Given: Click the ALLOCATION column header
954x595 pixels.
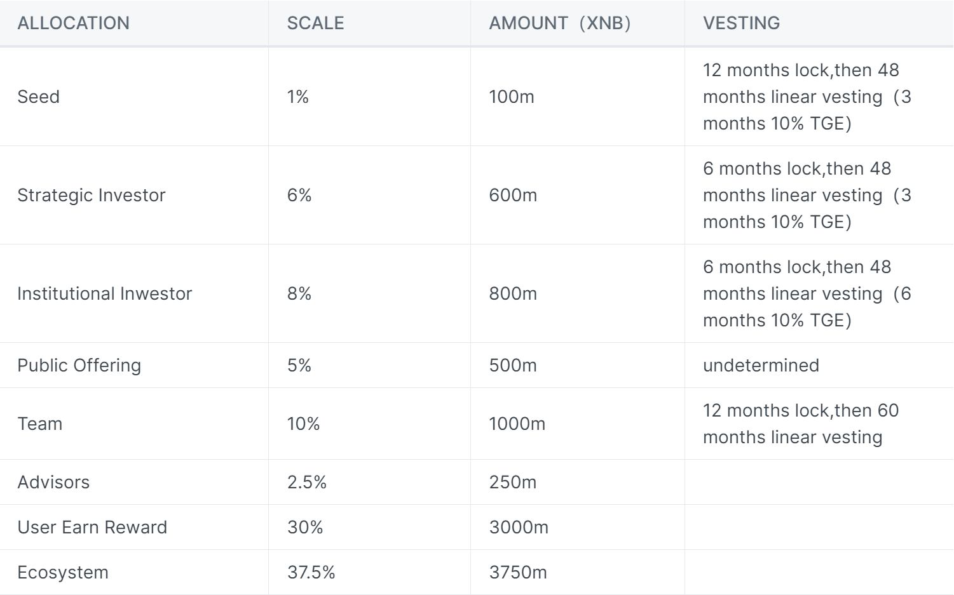Looking at the screenshot, I should click(x=74, y=23).
